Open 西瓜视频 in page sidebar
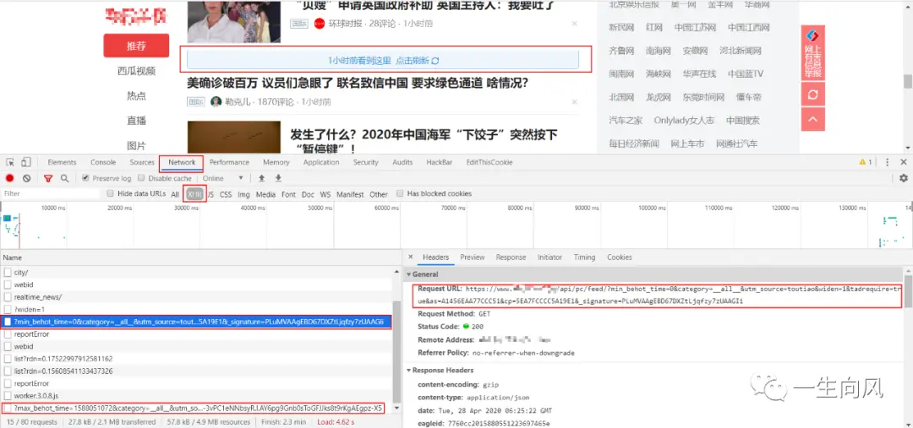 click(136, 71)
